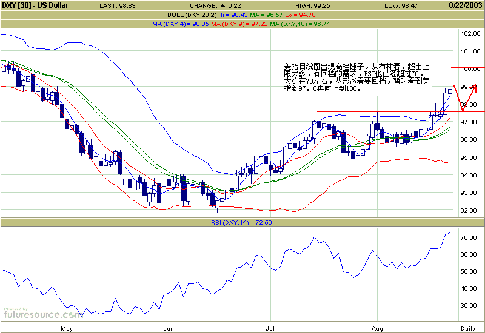
Task: Click the May month label
Action: pyautogui.click(x=67, y=328)
